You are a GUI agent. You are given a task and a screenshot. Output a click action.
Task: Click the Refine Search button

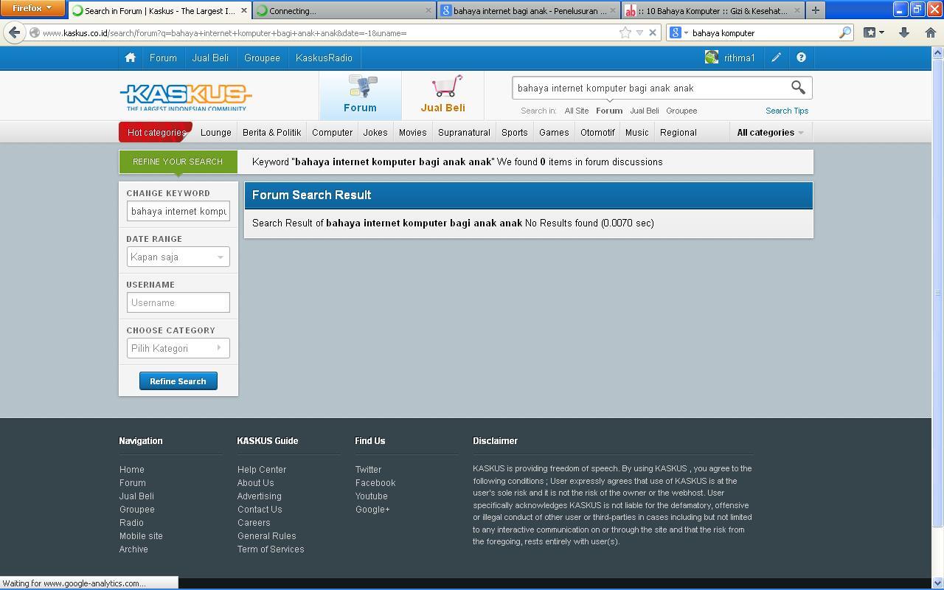178,381
